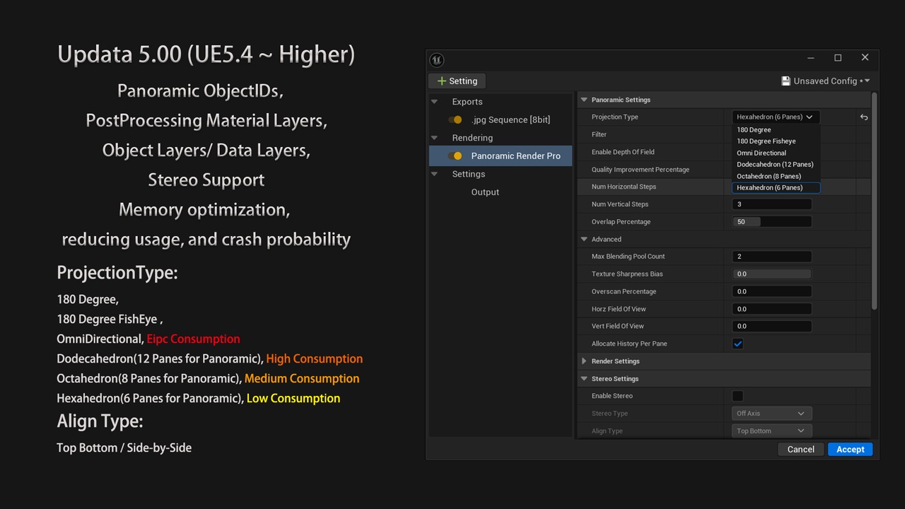Click the Horz Field Of View field
This screenshot has width=905, height=509.
coord(772,309)
